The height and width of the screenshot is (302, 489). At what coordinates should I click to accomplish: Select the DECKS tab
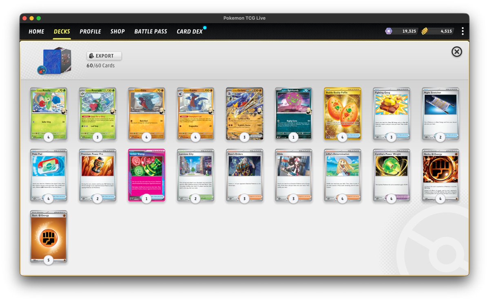coord(62,31)
